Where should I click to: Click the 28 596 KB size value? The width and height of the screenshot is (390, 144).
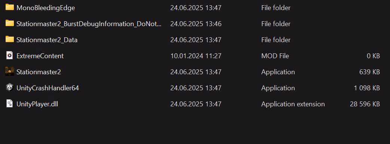pos(365,104)
